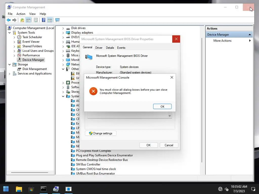
Task: Open File Explorer from taskbar
Action: [x=19, y=189]
